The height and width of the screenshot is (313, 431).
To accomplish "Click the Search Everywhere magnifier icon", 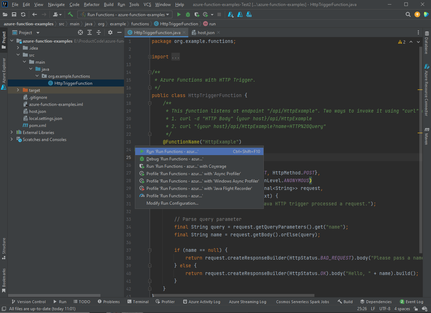I will point(408,14).
